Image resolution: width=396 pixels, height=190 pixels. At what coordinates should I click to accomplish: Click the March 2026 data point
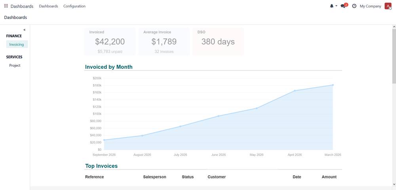pos(333,85)
